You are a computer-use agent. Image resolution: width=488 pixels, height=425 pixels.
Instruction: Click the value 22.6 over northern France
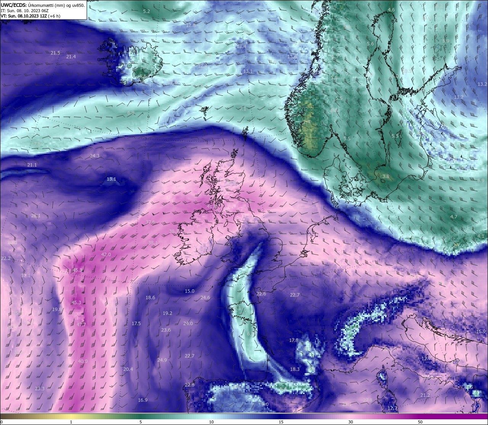(x=261, y=294)
